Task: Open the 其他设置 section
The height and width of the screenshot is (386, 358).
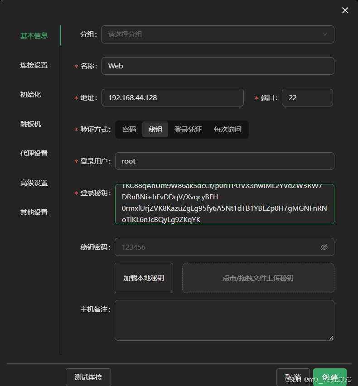Action: coord(34,212)
